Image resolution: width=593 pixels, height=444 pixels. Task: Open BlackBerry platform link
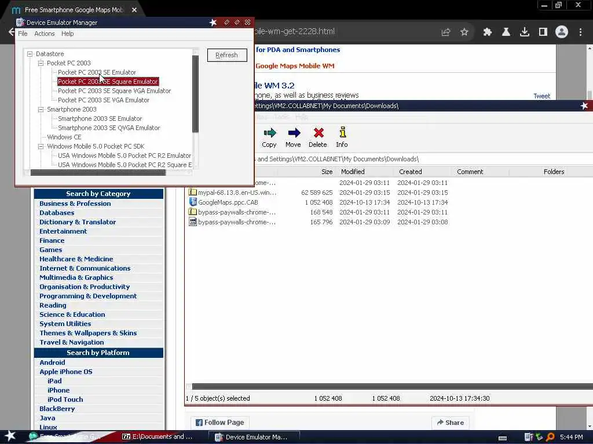[x=57, y=409]
